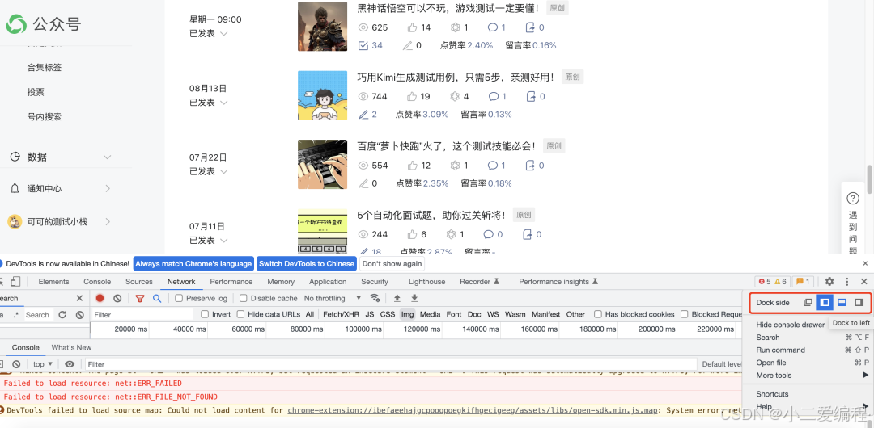Toggle the device toolbar icon
The width and height of the screenshot is (874, 428).
(15, 282)
